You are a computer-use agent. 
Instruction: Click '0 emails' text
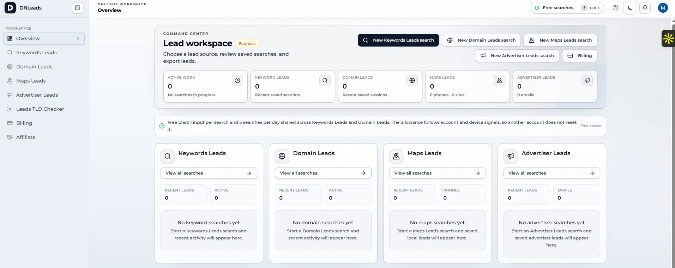coord(526,95)
